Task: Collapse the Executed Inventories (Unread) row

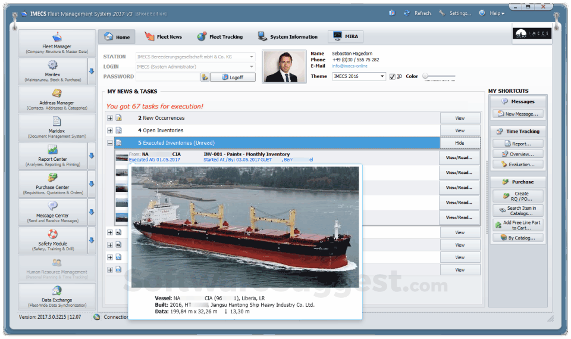Action: click(110, 143)
